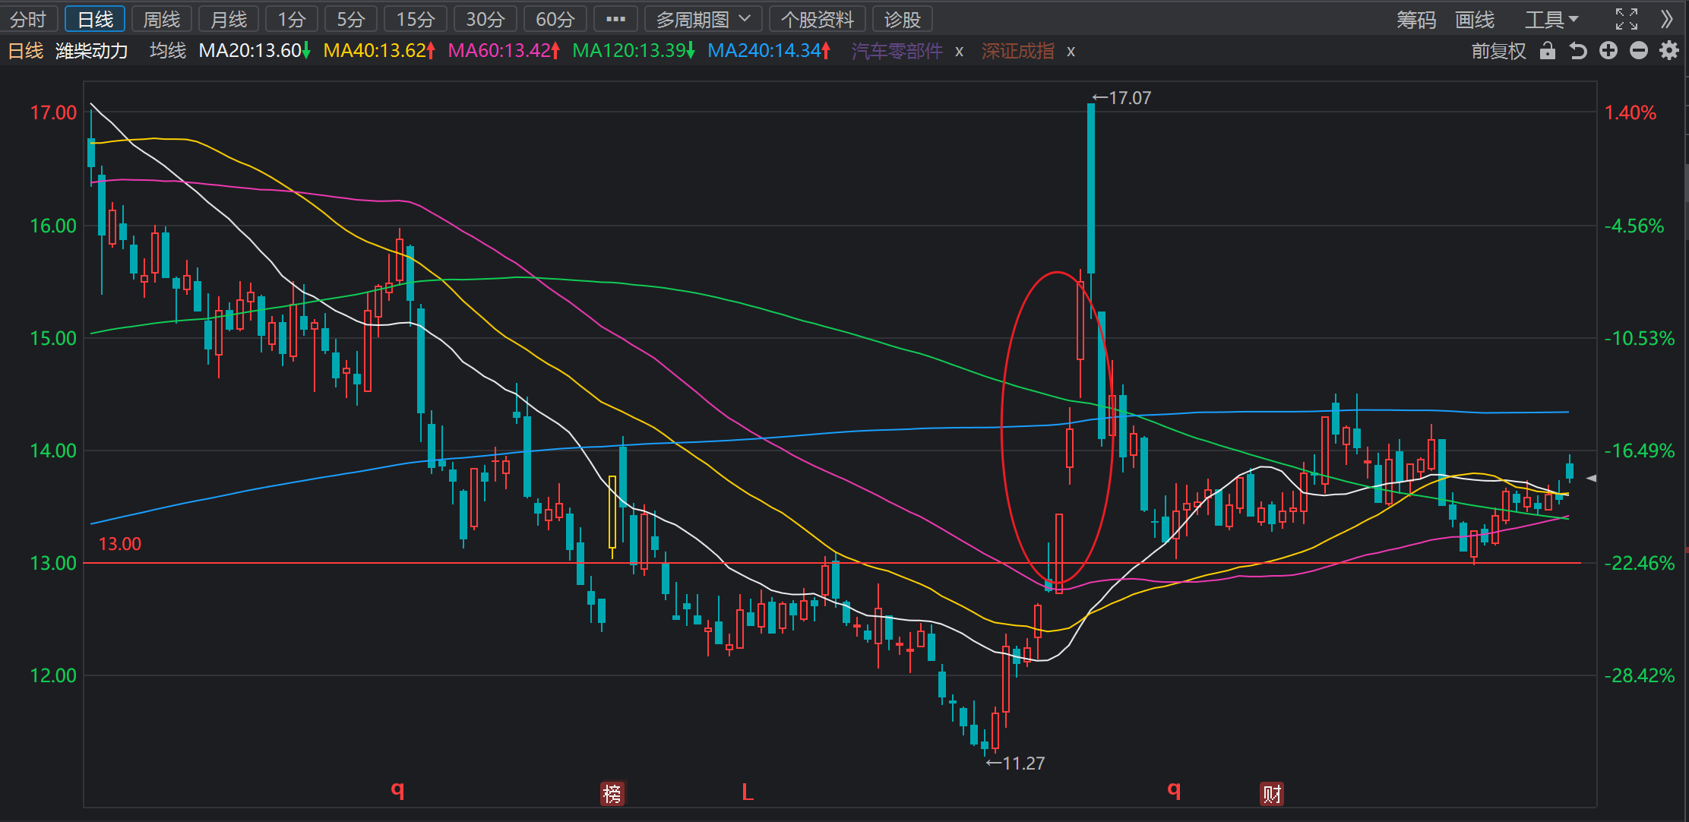Remove the 深证成指 overlay with x

1071,52
